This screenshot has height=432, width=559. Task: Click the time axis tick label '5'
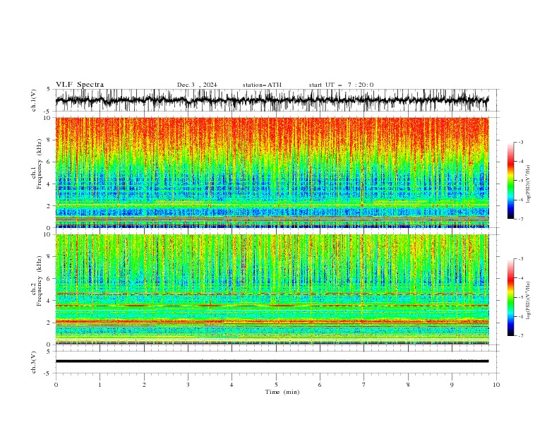[276, 385]
